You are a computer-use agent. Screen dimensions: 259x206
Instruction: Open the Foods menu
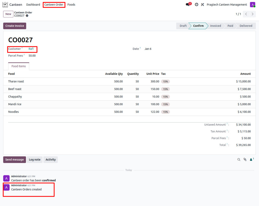click(71, 5)
